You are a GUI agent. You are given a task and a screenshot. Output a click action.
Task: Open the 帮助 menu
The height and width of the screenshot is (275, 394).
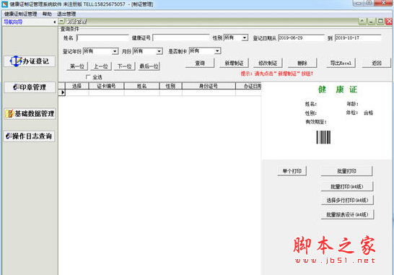pyautogui.click(x=47, y=14)
